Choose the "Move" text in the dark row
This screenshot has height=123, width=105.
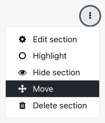[43, 89]
